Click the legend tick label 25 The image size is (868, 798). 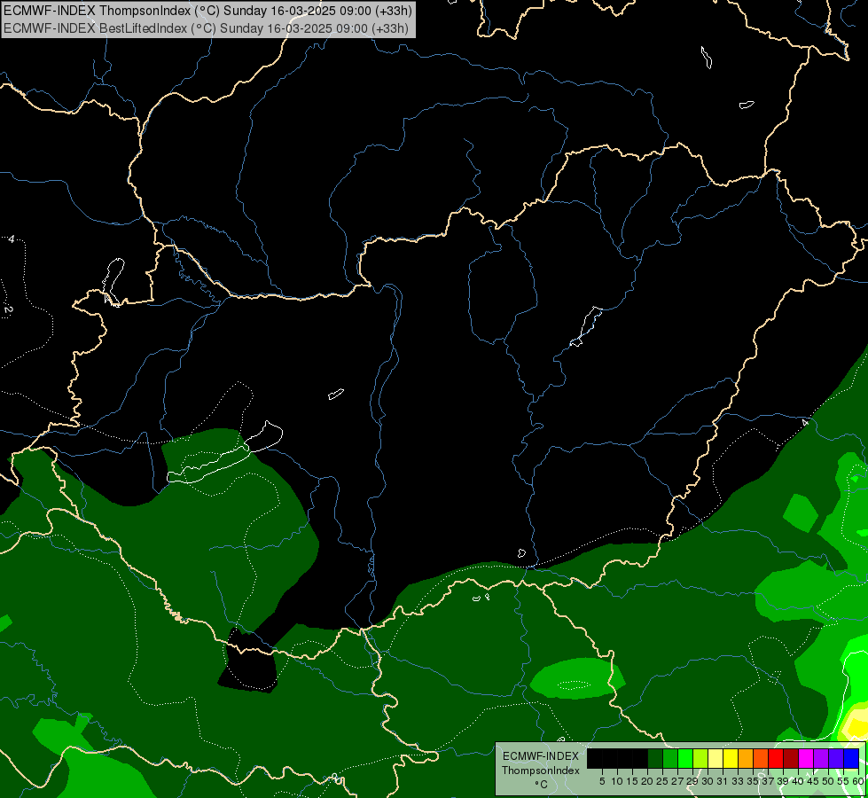coord(662,781)
